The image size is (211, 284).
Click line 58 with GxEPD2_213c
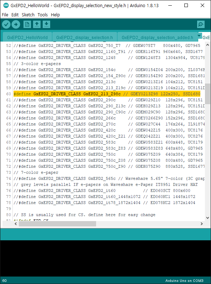(108, 82)
